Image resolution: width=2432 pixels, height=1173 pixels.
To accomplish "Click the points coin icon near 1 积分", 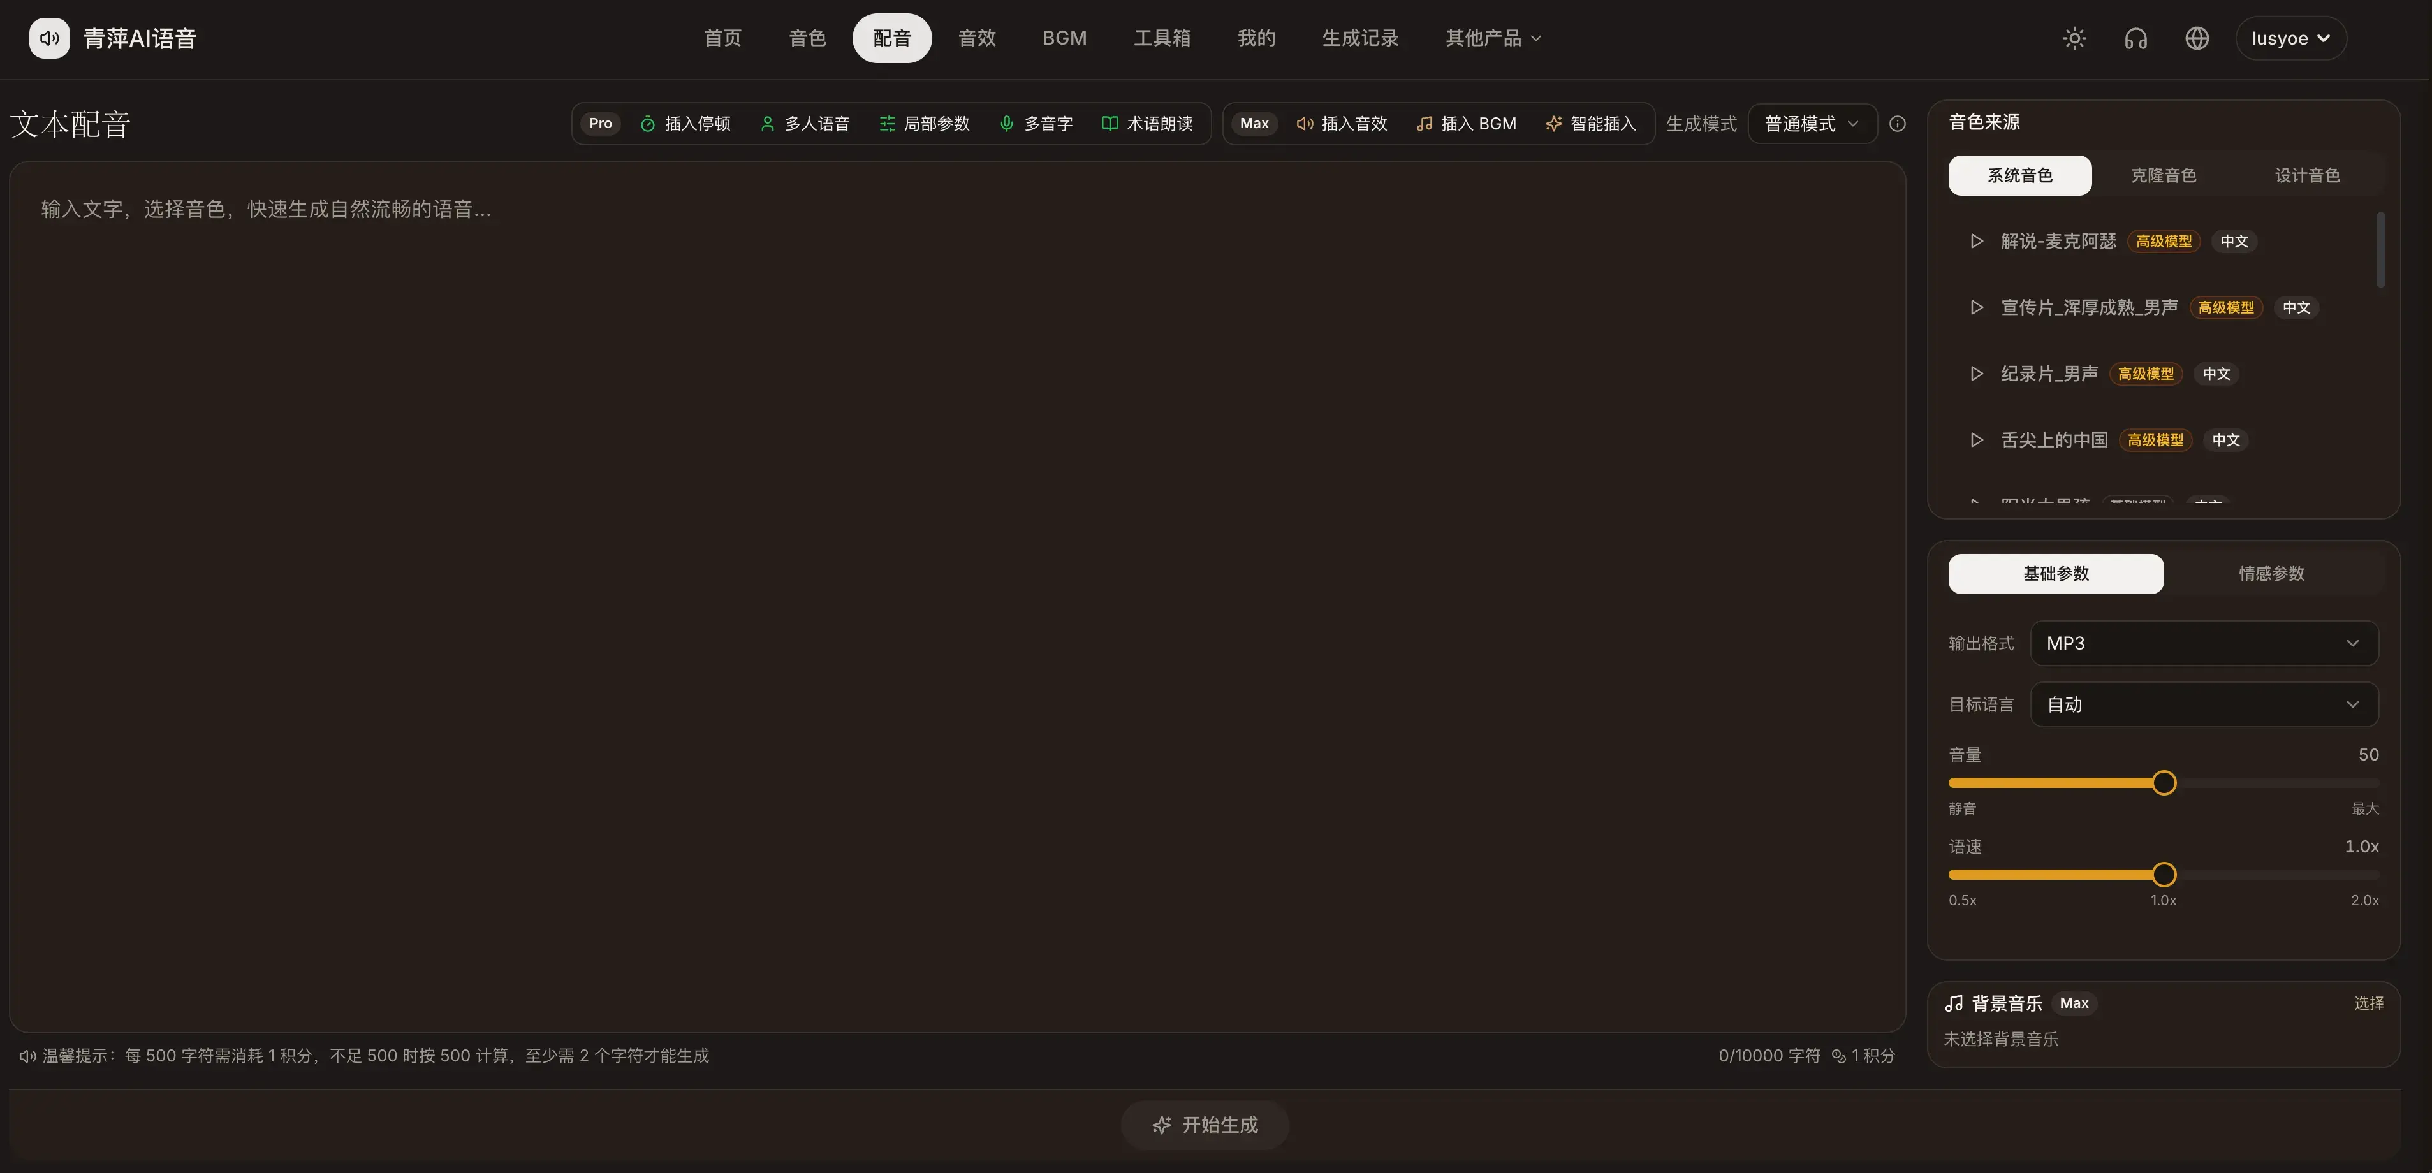I will tap(1838, 1056).
